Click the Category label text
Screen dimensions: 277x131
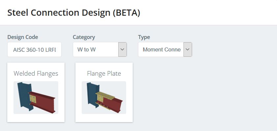[x=84, y=37]
